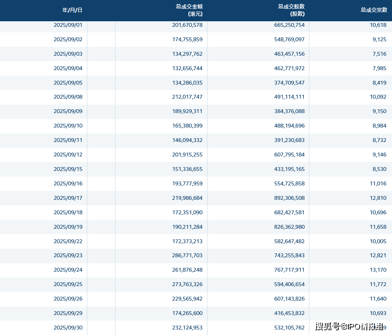Click the date cell 2025/09/17
The height and width of the screenshot is (335, 392).
pyautogui.click(x=68, y=198)
